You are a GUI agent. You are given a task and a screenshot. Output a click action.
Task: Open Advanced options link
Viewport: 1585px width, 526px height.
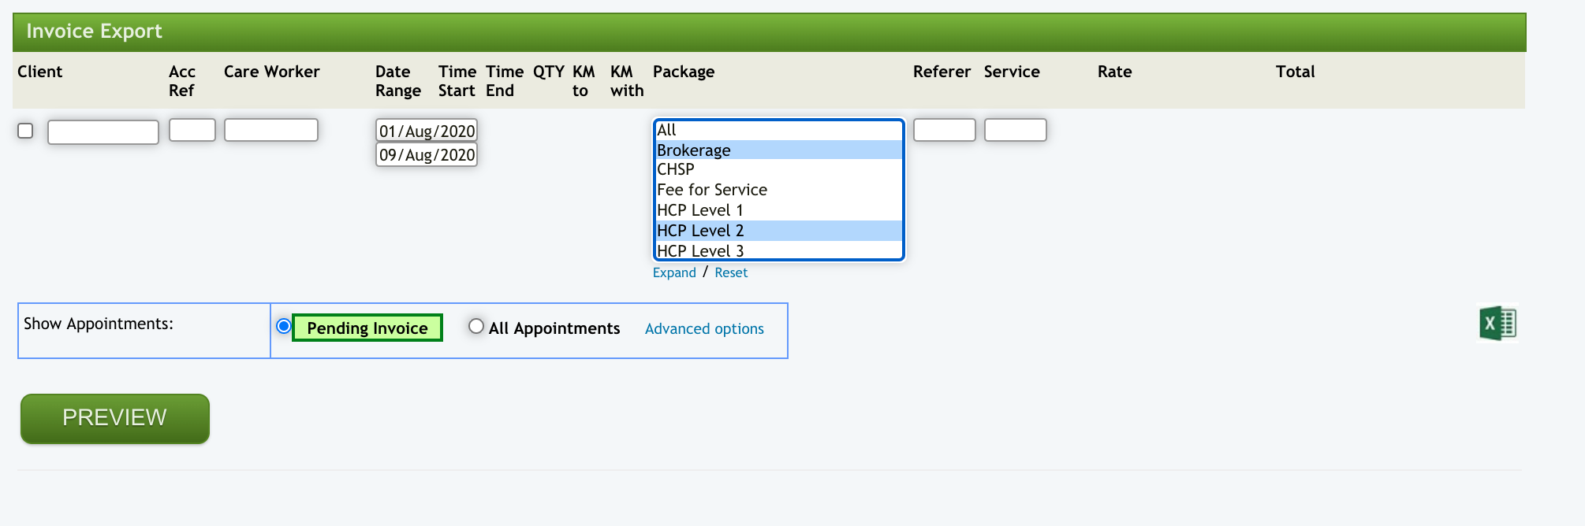[704, 329]
